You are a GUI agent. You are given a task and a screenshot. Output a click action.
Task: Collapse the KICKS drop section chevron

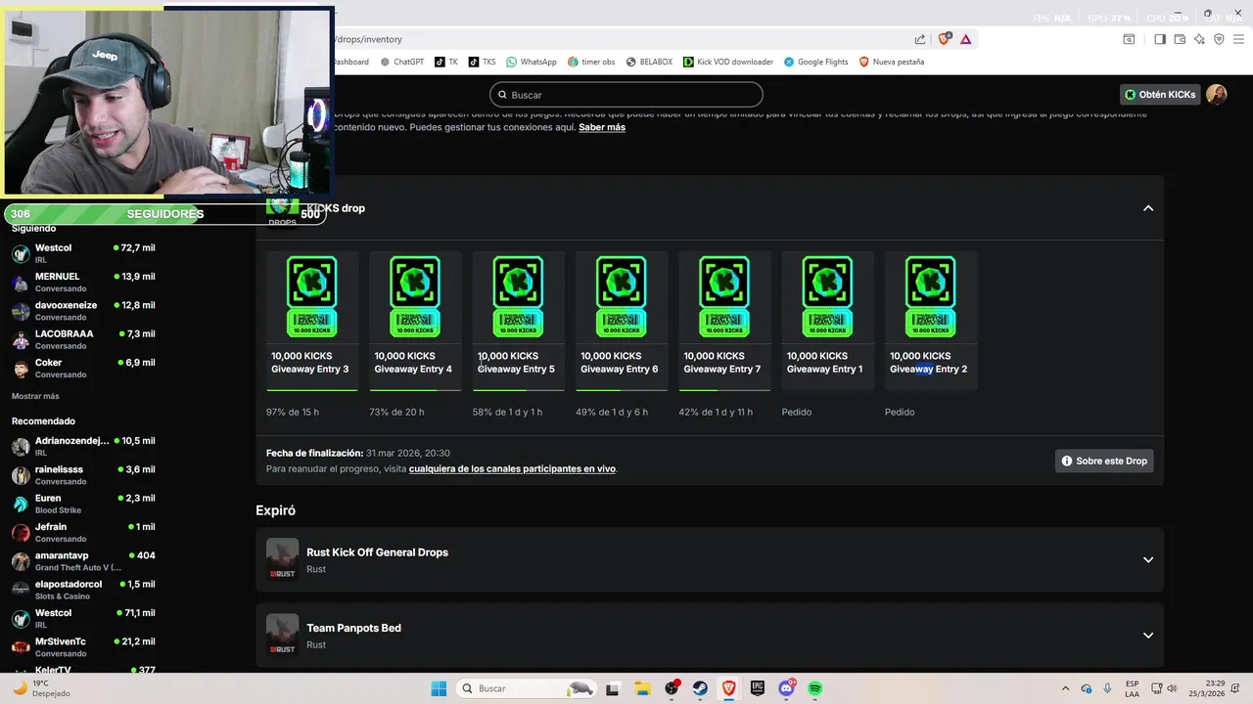(1148, 208)
